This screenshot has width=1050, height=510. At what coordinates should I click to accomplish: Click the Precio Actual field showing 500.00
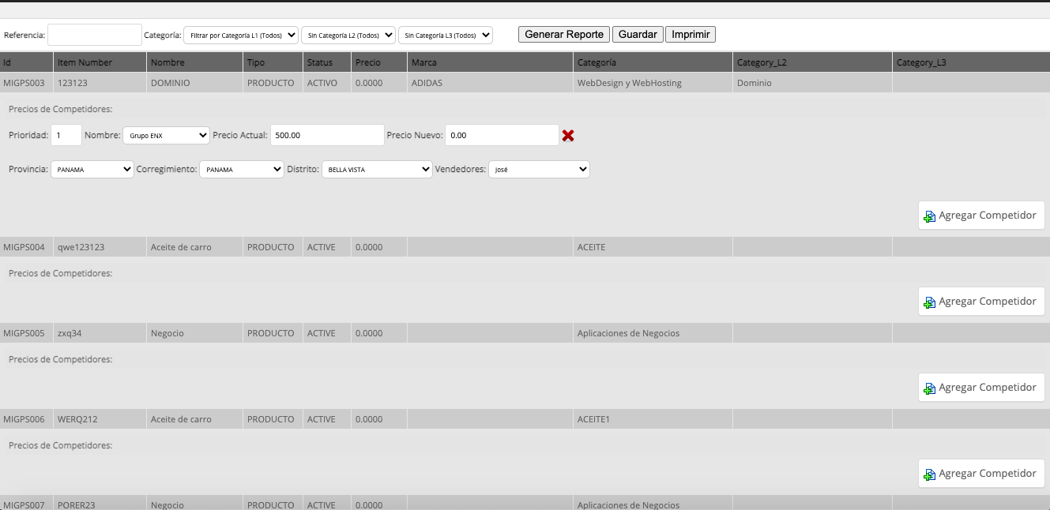coord(327,135)
